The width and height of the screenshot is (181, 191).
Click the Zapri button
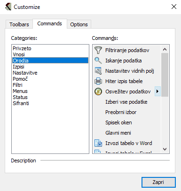click(158, 182)
